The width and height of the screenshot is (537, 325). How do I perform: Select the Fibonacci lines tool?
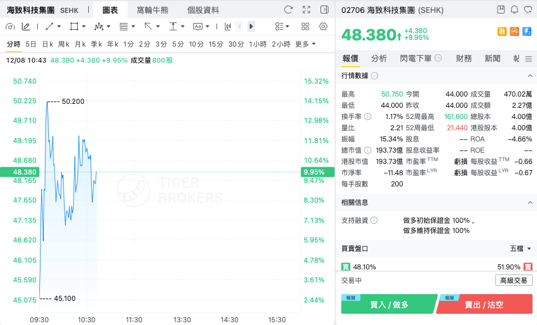point(124,26)
